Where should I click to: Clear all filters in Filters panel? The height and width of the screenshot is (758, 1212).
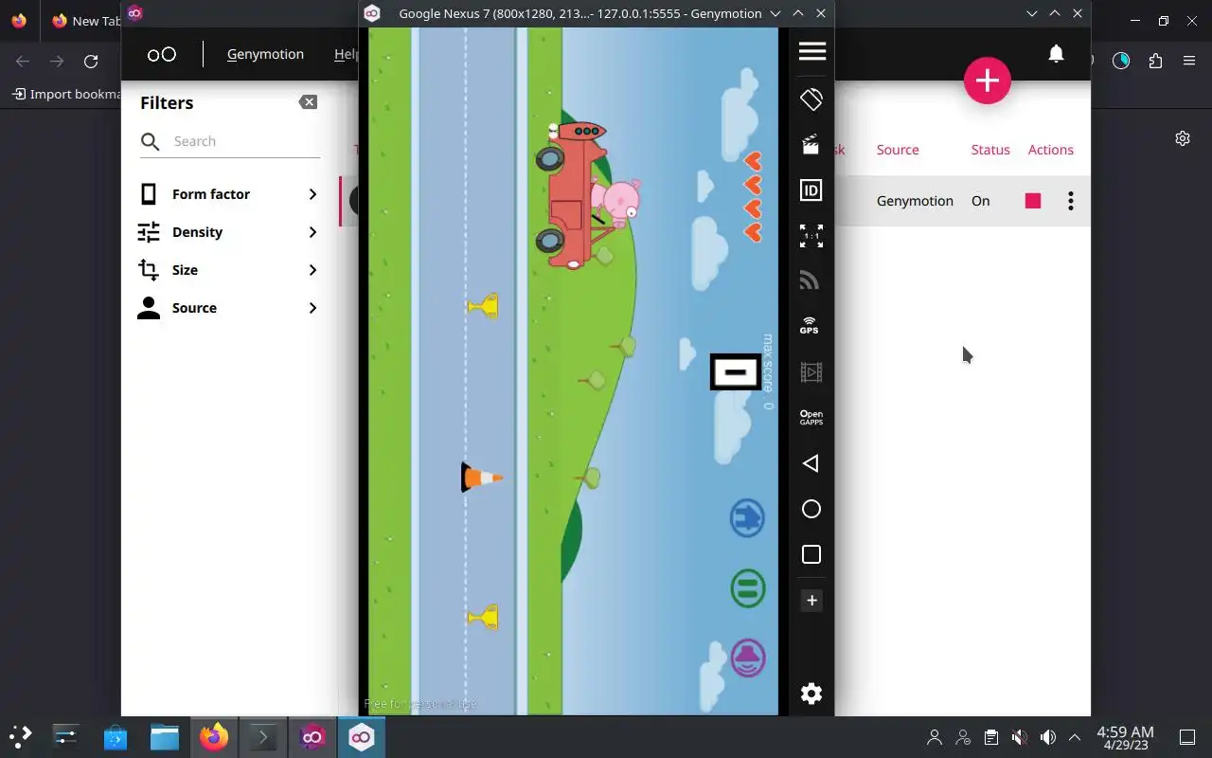coord(308,102)
